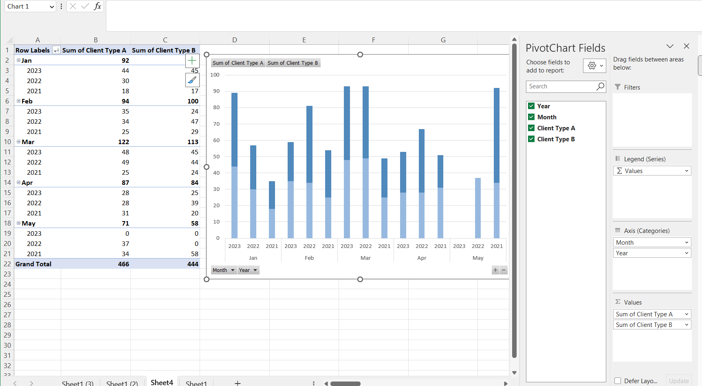The image size is (702, 386).
Task: Click the Enter checkmark icon in formula bar
Action: pyautogui.click(x=85, y=6)
